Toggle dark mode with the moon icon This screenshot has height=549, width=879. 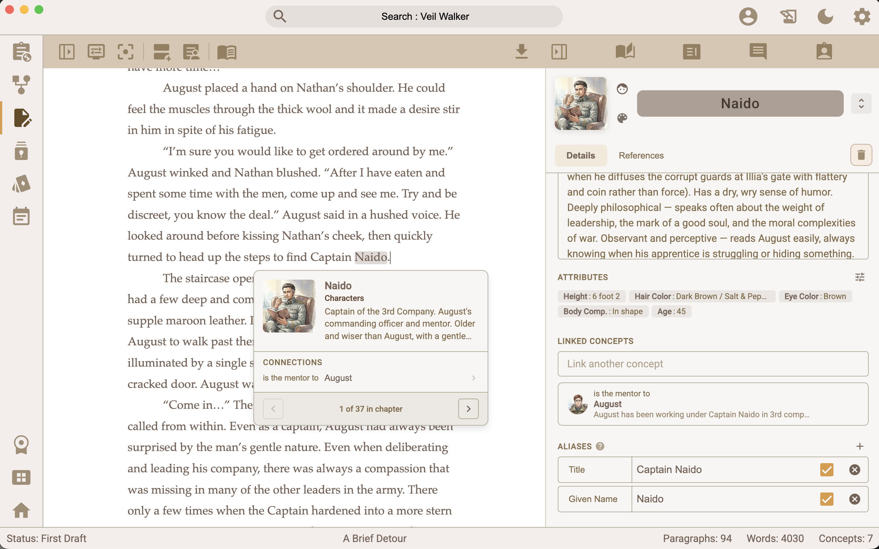click(x=825, y=17)
